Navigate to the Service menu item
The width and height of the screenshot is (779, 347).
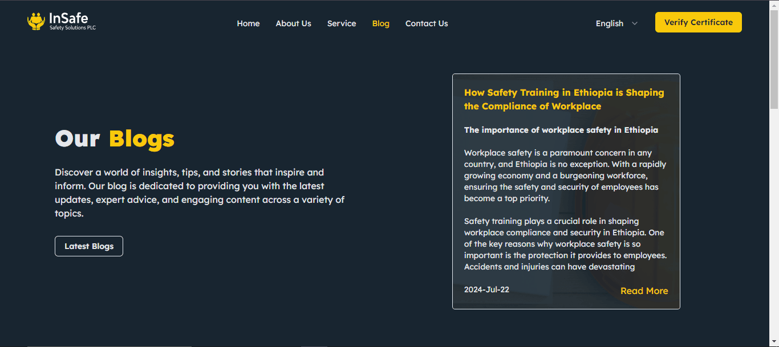coord(342,23)
